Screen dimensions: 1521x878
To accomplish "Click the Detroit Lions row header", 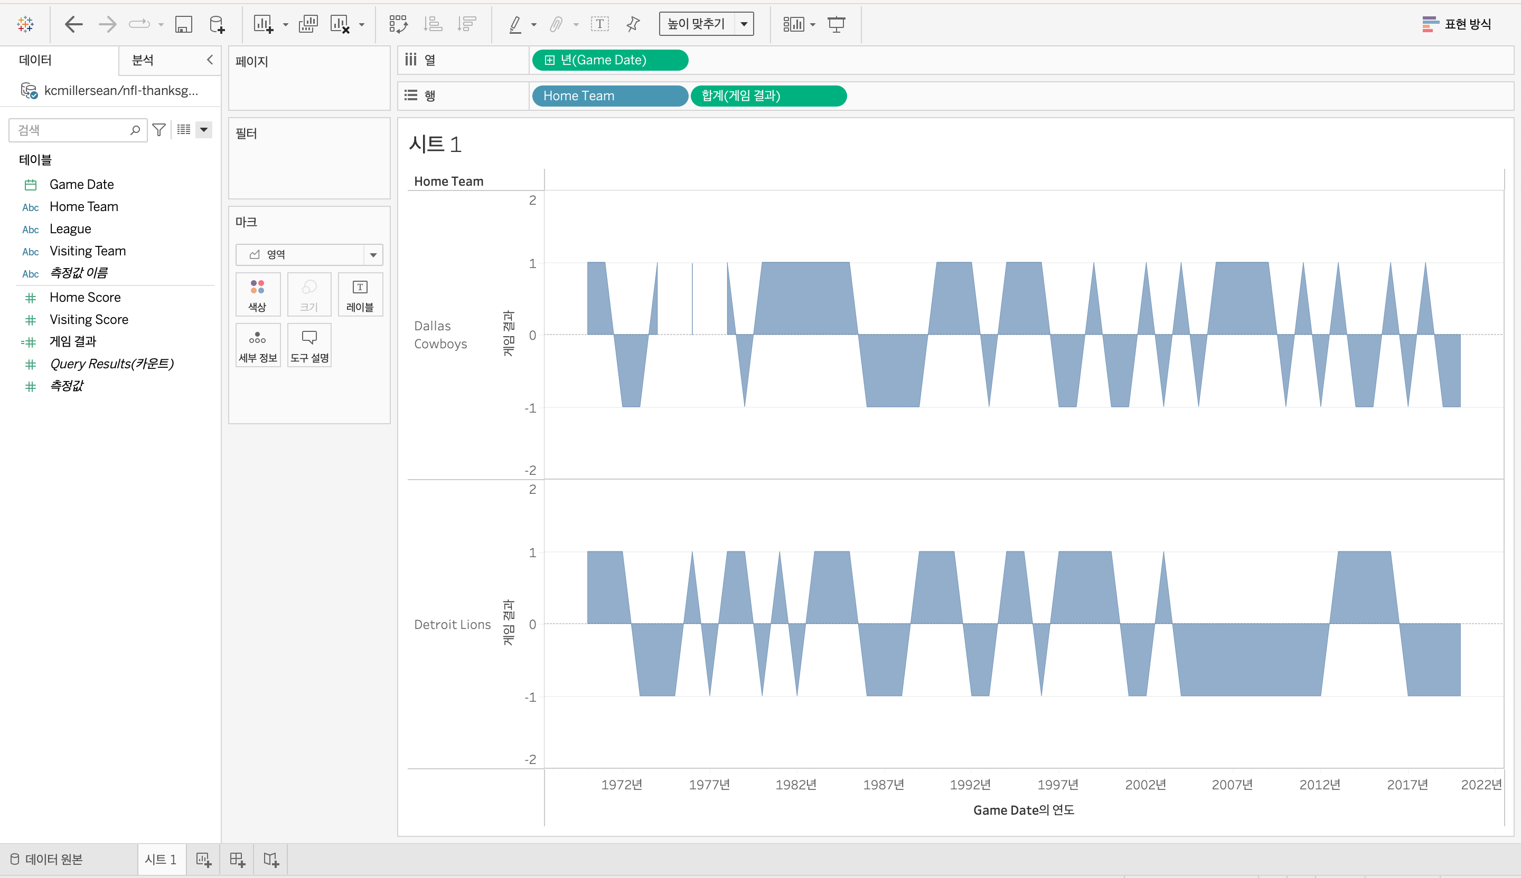I will pyautogui.click(x=452, y=625).
